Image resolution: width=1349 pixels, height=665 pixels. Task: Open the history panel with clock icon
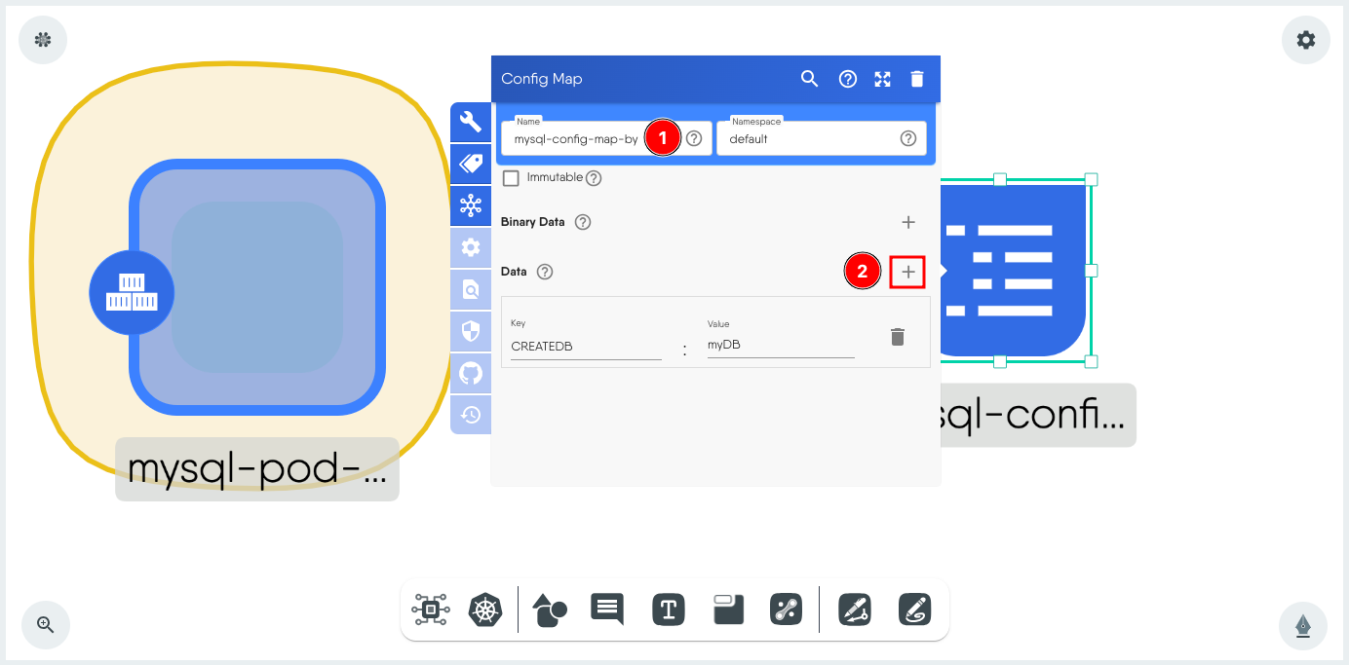click(x=471, y=415)
